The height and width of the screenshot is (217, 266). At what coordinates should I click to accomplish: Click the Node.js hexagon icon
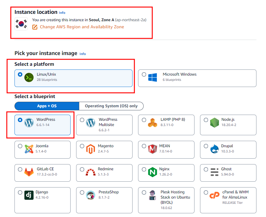click(215, 123)
